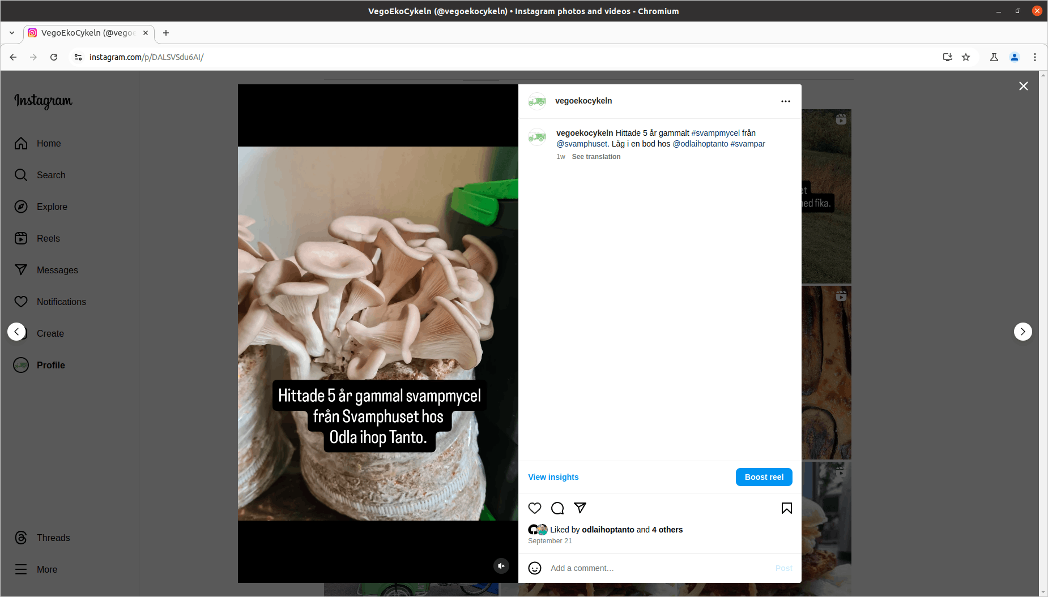Click the address bar URL
This screenshot has width=1048, height=597.
[x=146, y=57]
